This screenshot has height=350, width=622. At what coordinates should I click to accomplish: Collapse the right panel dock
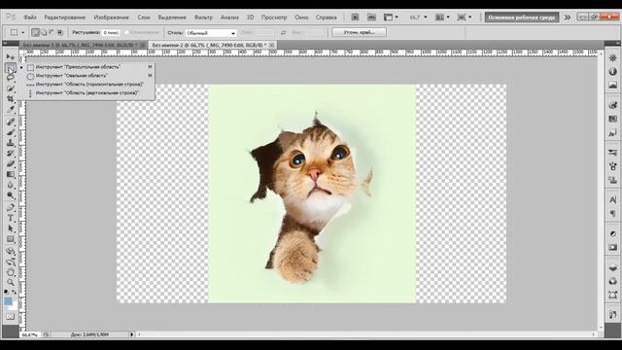click(x=618, y=43)
